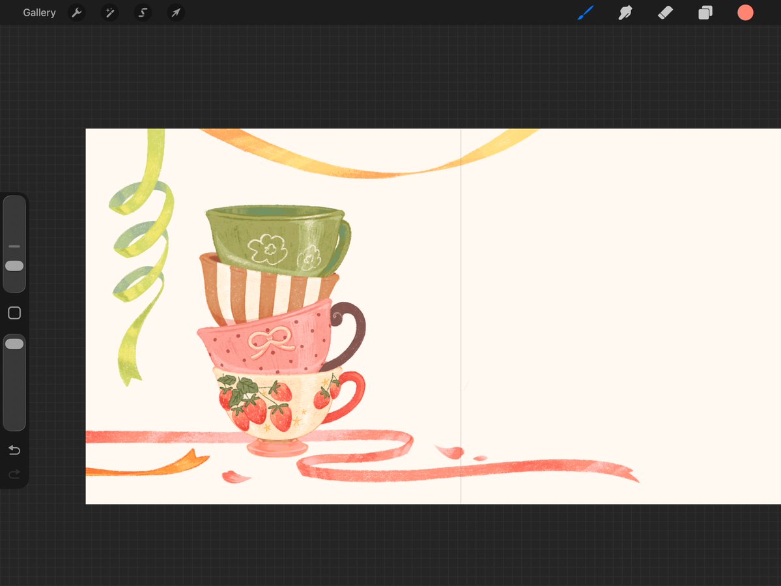Redo the last undone action
Image resolution: width=781 pixels, height=586 pixels.
pyautogui.click(x=14, y=474)
